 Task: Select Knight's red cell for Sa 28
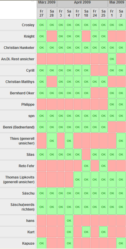pyautogui.click(x=52, y=36)
